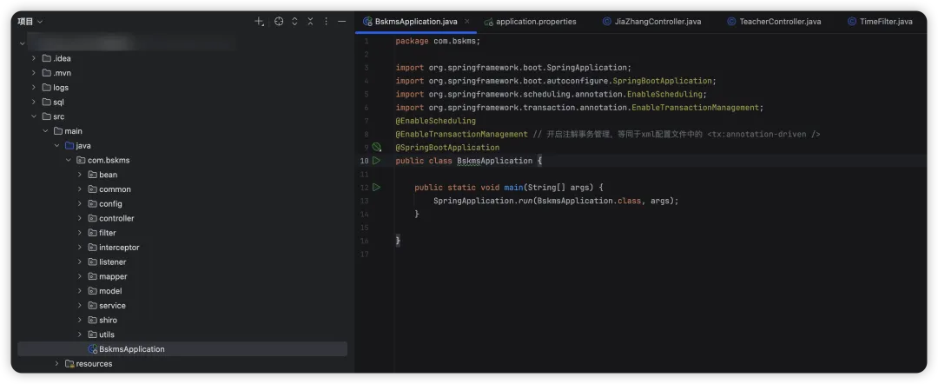
Task: Click the com.bskms package icon
Action: 81,161
